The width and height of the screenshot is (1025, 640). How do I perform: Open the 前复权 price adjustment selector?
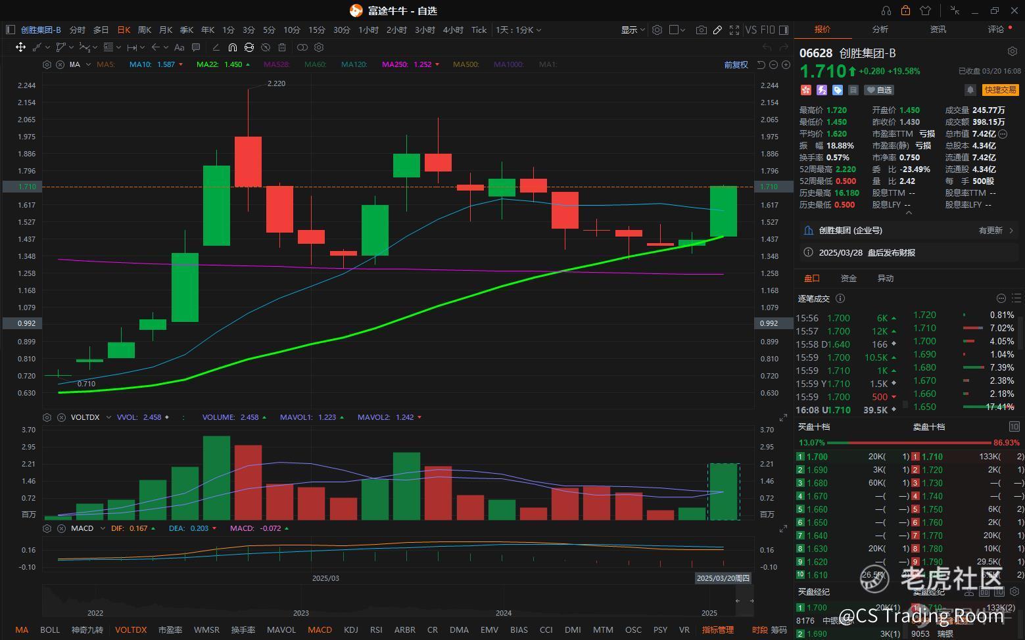point(736,64)
